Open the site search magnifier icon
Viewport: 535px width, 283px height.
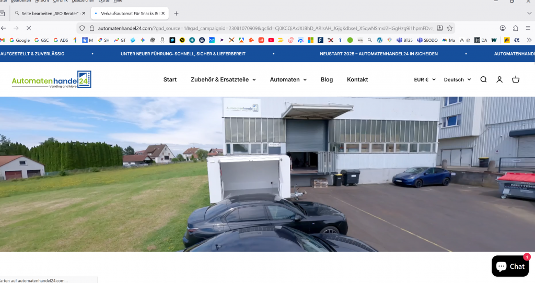point(483,79)
